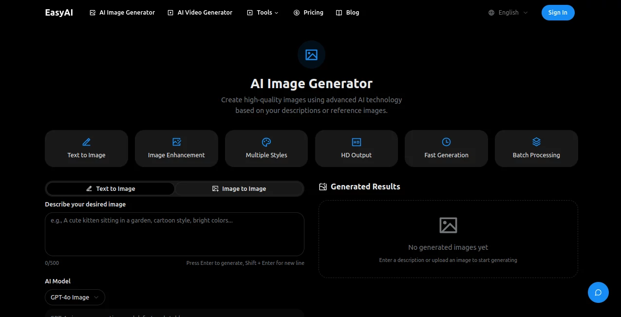Navigate to the Blog section

tap(347, 13)
